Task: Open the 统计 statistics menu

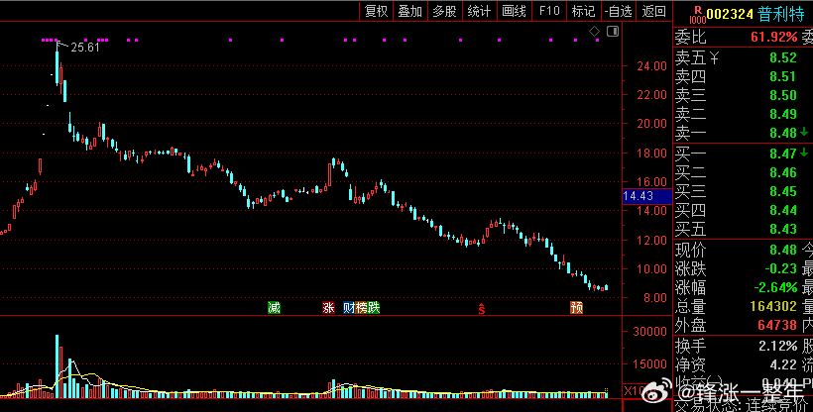Action: pos(479,12)
